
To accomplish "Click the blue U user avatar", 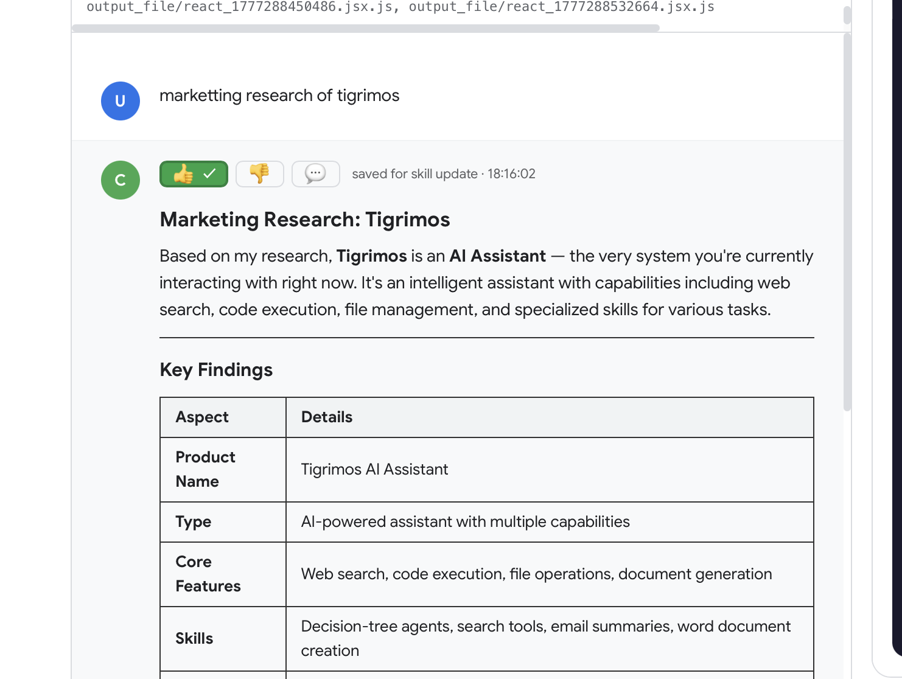I will [121, 101].
